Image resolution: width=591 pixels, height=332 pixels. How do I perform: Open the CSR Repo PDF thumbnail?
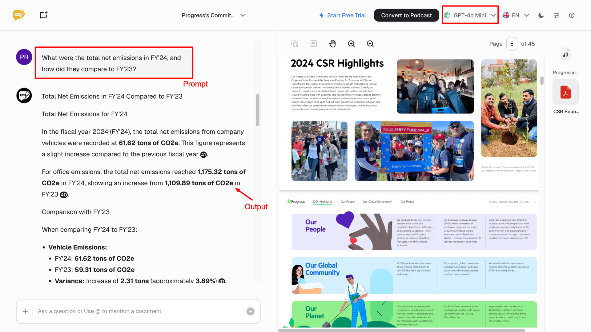pos(565,92)
